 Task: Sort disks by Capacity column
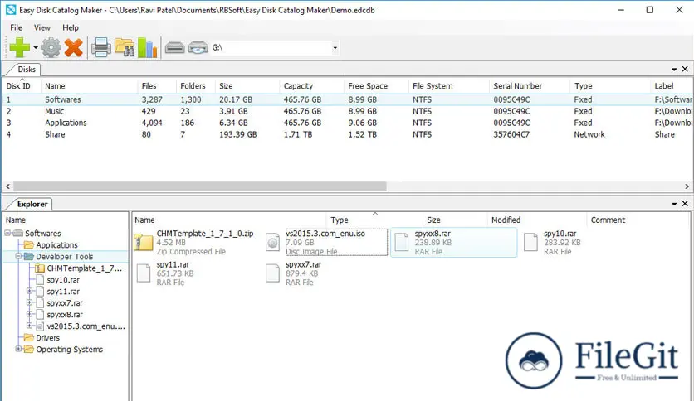pyautogui.click(x=311, y=86)
